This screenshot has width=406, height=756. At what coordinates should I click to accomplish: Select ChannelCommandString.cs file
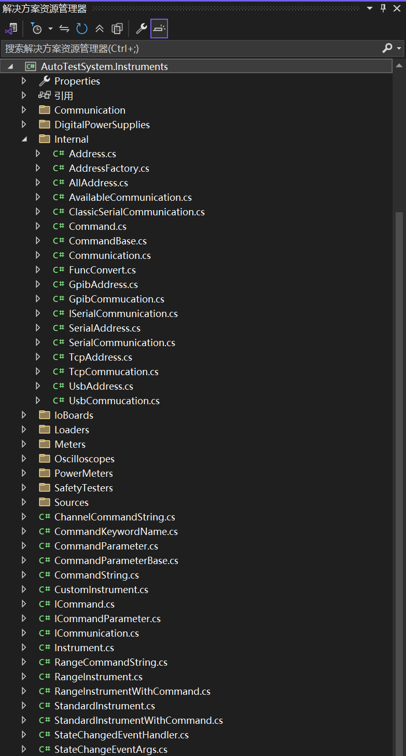115,517
